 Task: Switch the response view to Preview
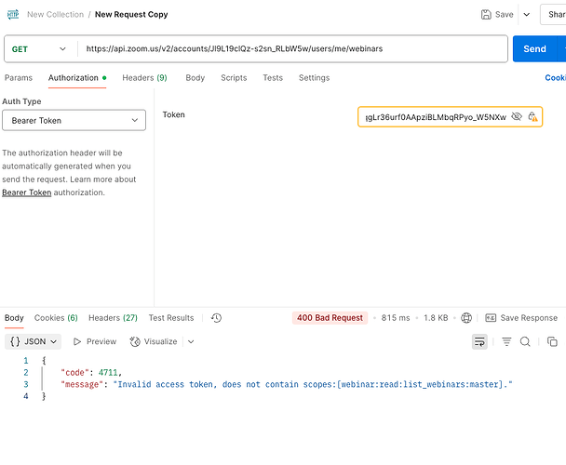pos(95,341)
